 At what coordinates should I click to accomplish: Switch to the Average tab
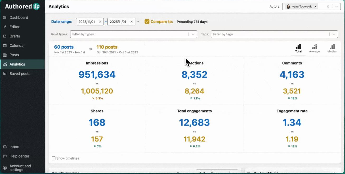point(314,48)
